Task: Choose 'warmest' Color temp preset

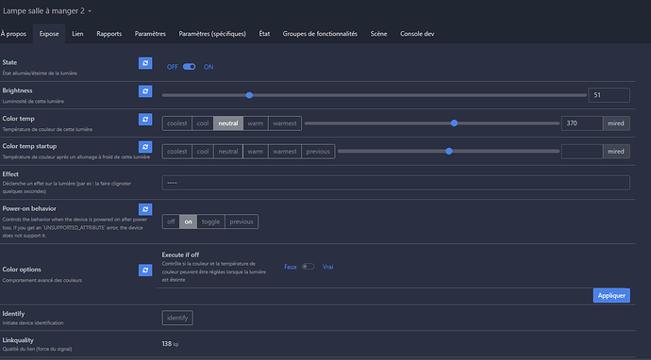Action: tap(285, 123)
